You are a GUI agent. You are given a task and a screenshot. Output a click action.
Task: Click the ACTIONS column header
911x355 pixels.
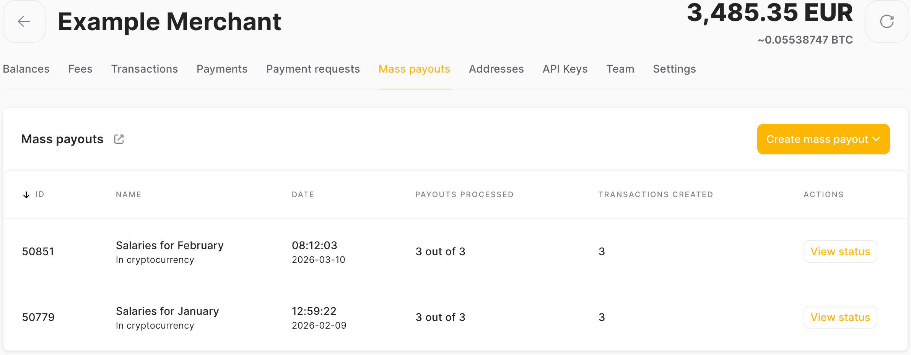(823, 195)
